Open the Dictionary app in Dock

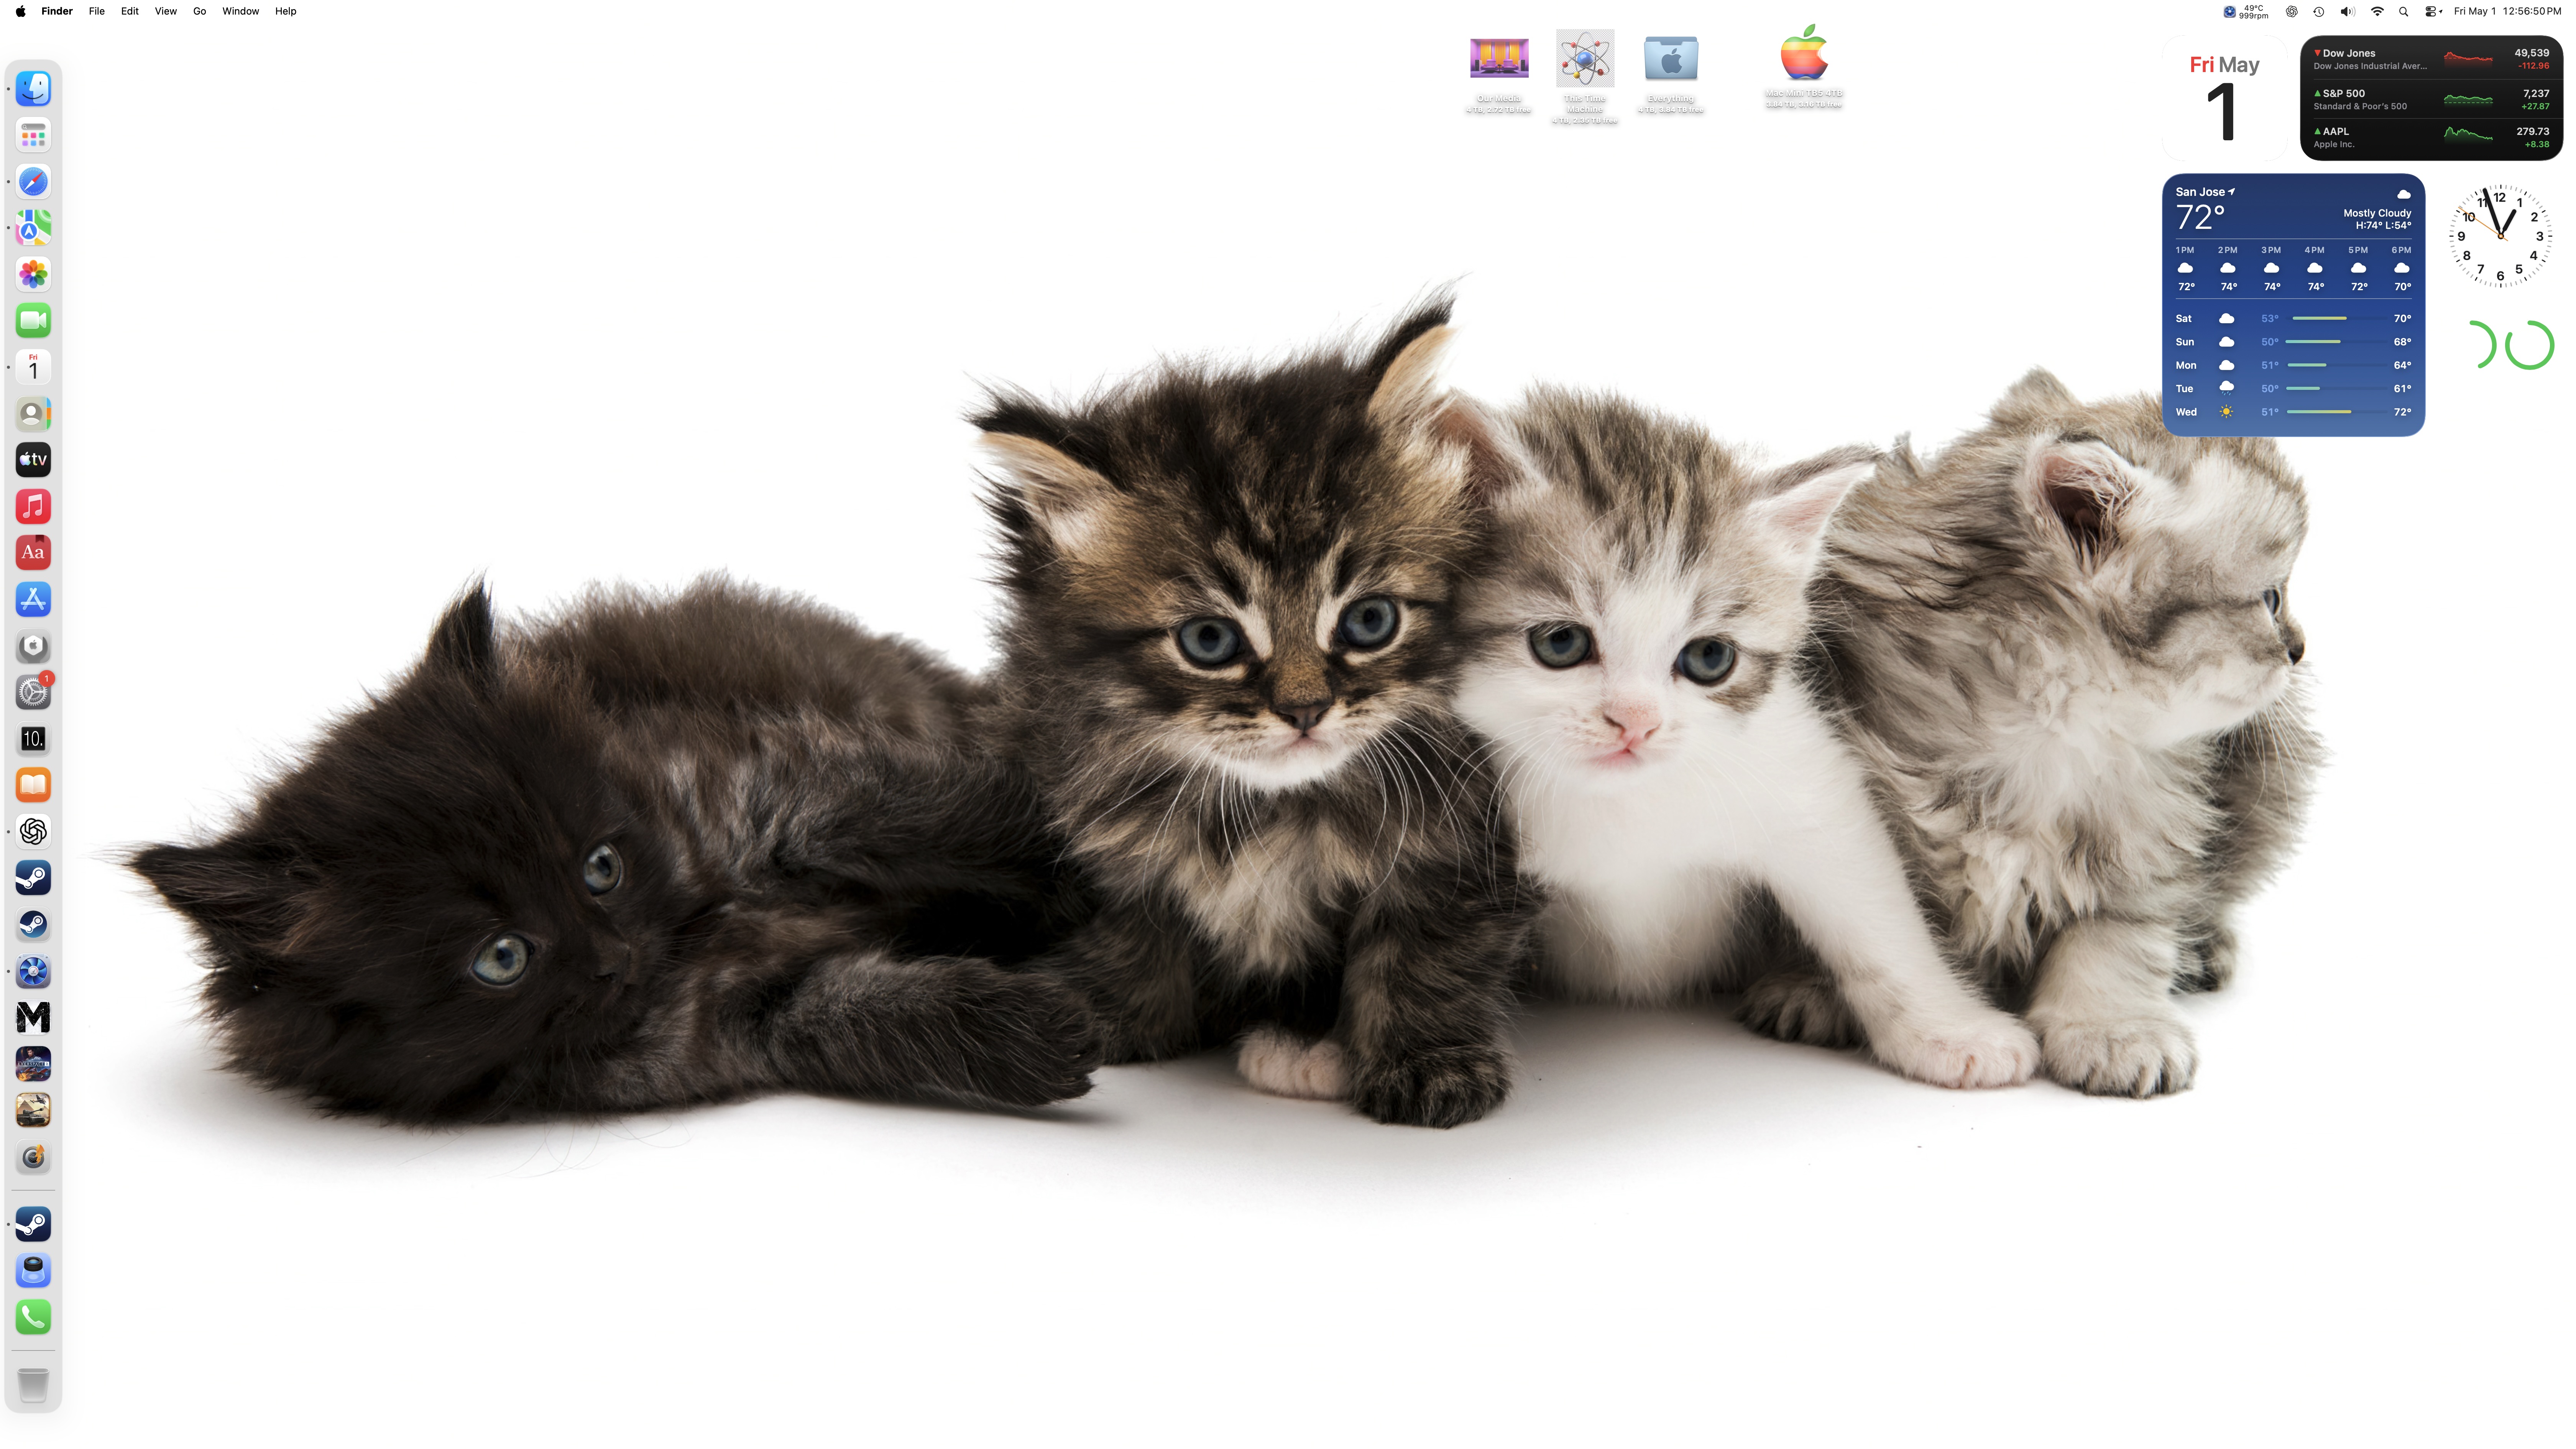point(33,553)
